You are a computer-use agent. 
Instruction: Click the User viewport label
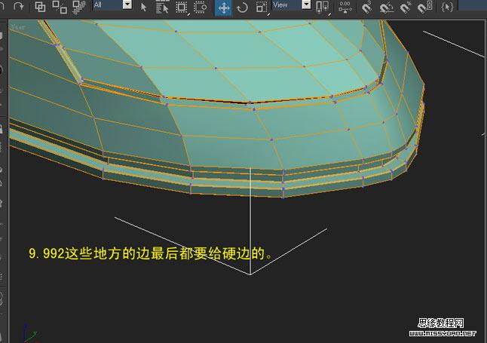point(17,27)
